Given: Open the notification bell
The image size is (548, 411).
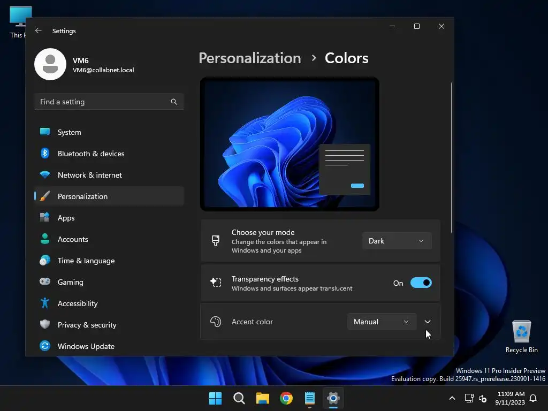Looking at the screenshot, I should (534, 398).
